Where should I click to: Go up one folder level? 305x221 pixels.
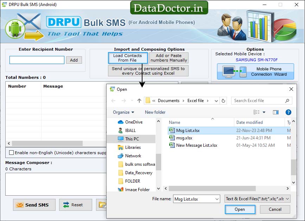click(x=139, y=101)
